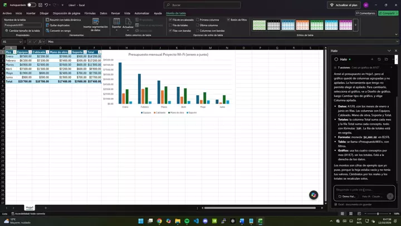Click Insertar segmentación de datos
Screen dimensions: 401x226
(x=96, y=25)
